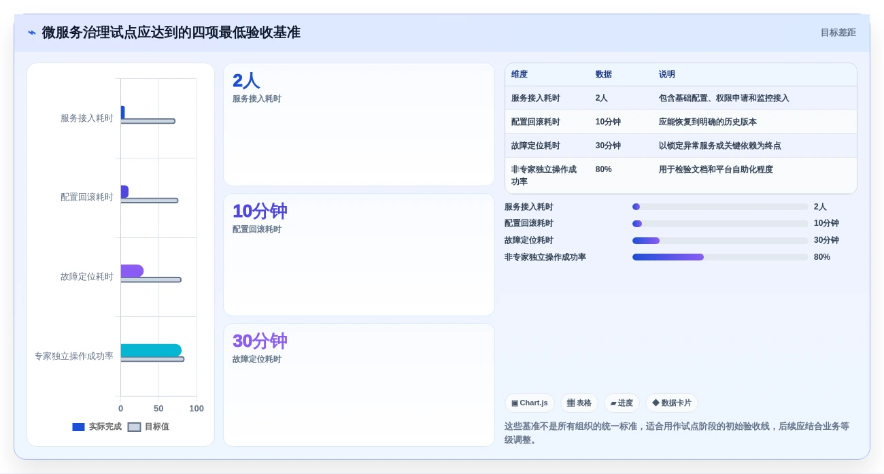
Task: Click table cell 包含基础配置、权限申请和监控接入
Action: pyautogui.click(x=724, y=98)
